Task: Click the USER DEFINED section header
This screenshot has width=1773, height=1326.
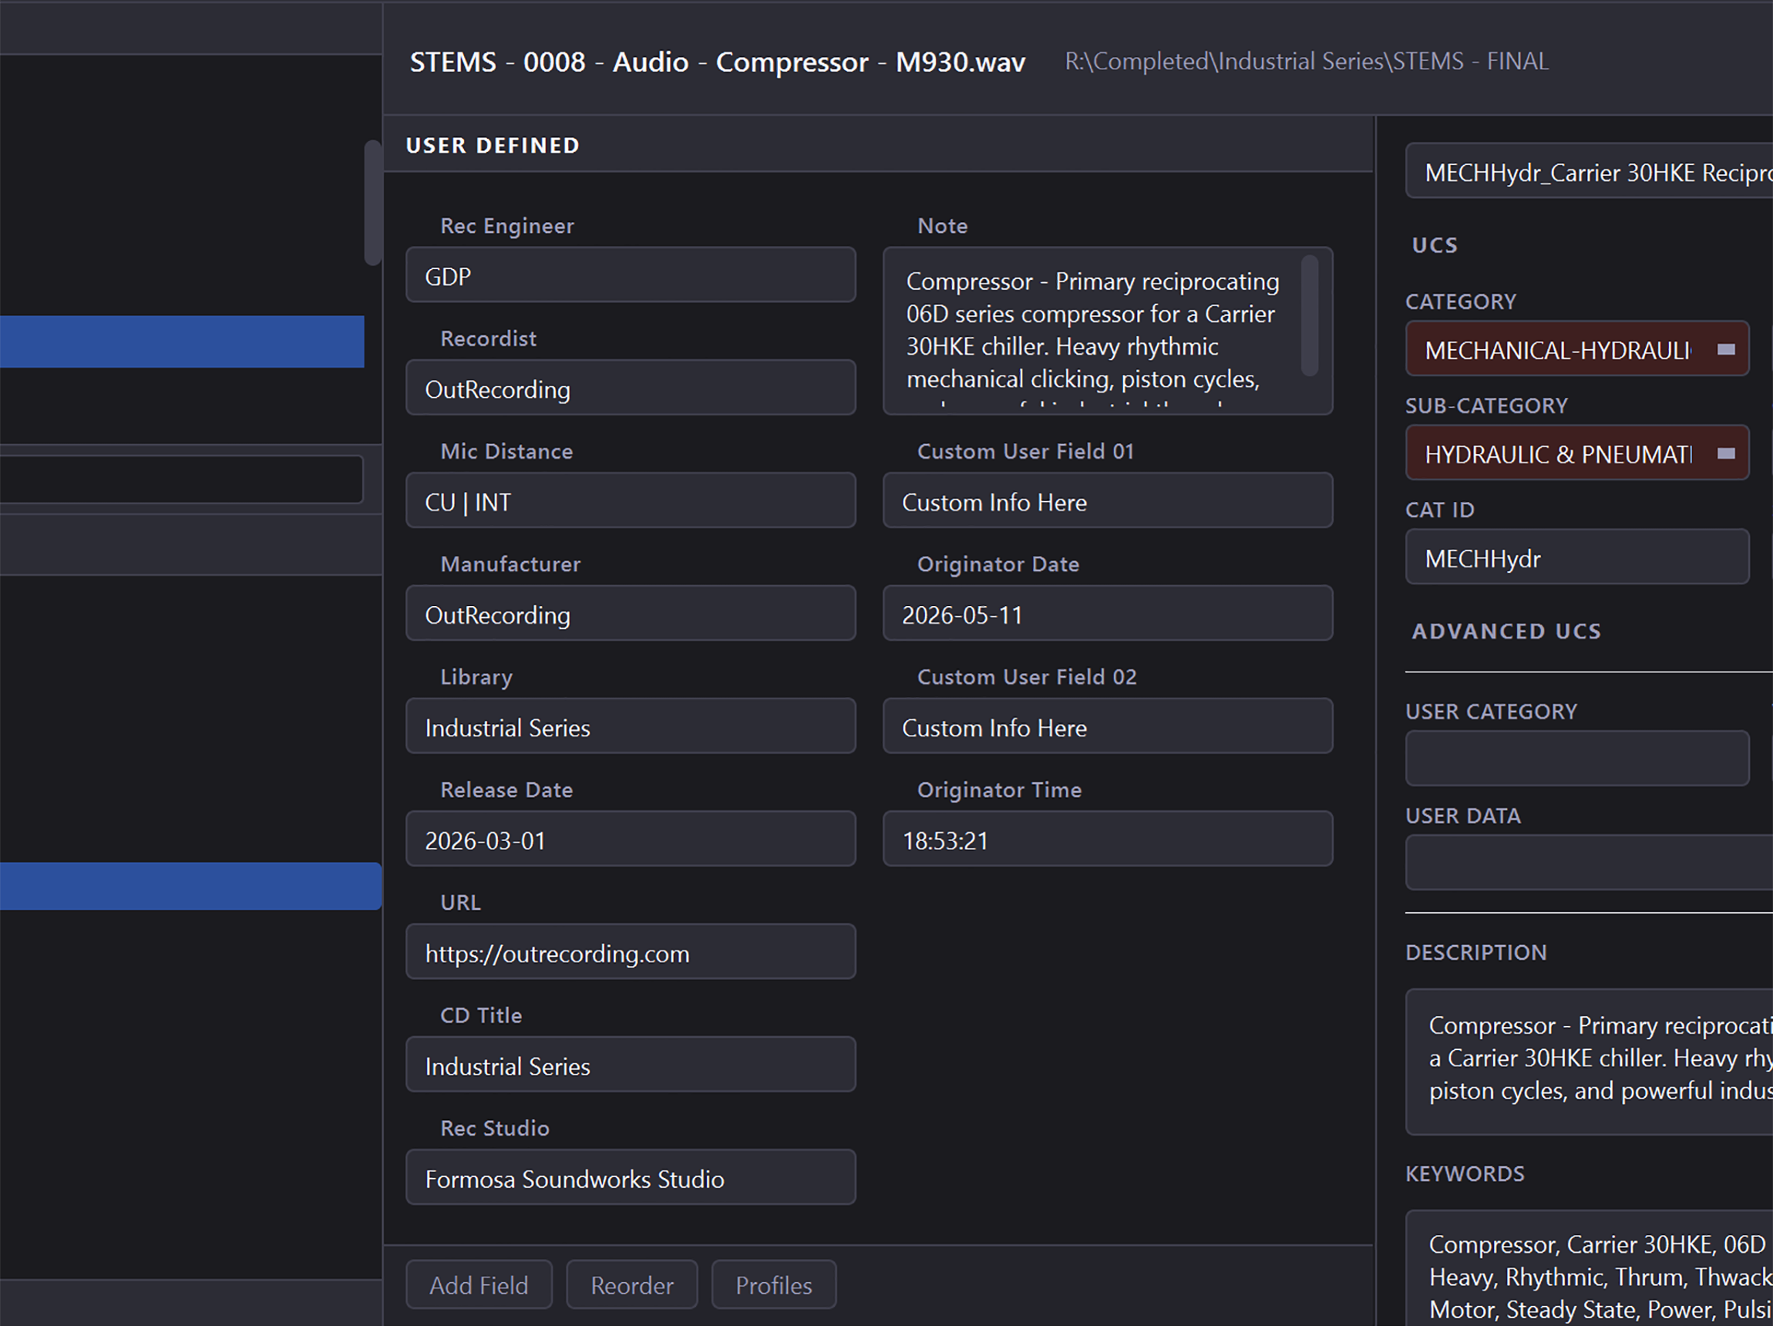Action: click(492, 145)
